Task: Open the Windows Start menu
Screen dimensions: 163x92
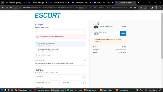Action: 2,90
